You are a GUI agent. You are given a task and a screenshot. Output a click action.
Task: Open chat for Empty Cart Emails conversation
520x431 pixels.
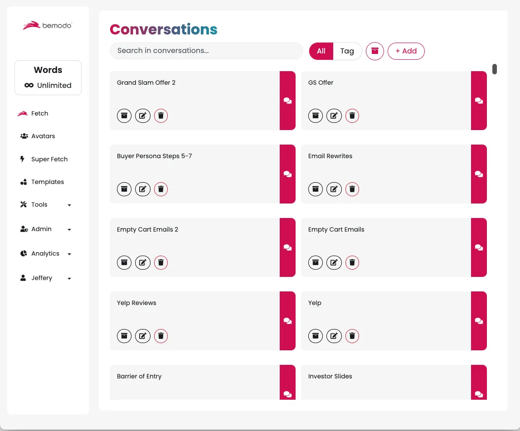click(x=479, y=247)
